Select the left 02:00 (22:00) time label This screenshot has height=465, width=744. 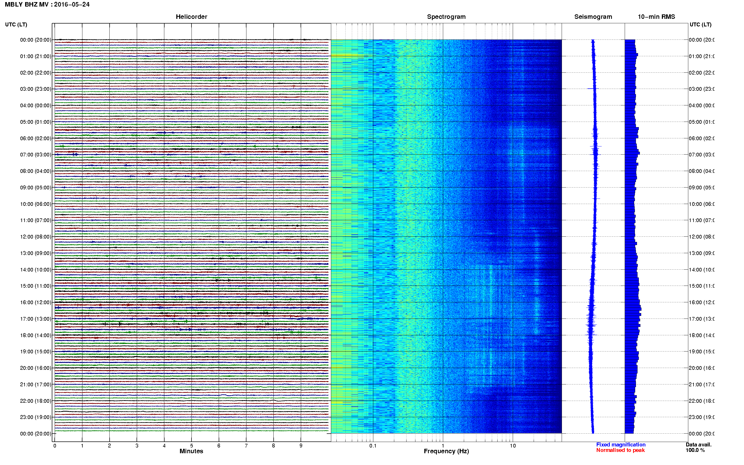coord(36,73)
